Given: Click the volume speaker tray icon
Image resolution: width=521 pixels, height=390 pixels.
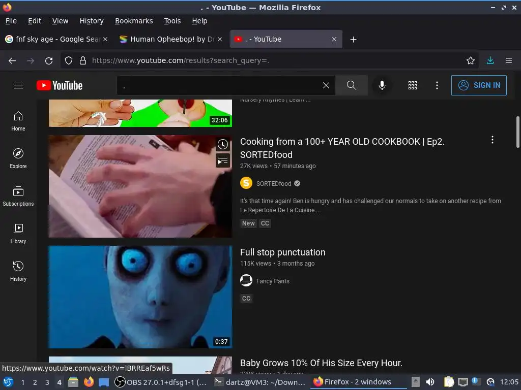Looking at the screenshot, I should point(430,382).
